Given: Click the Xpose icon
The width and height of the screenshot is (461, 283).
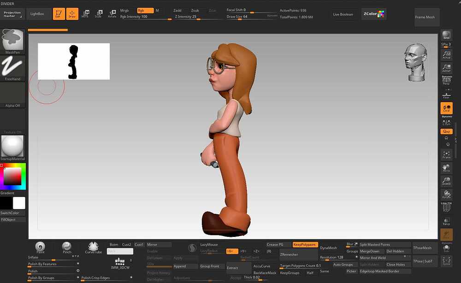Looking at the screenshot, I should point(446,260).
